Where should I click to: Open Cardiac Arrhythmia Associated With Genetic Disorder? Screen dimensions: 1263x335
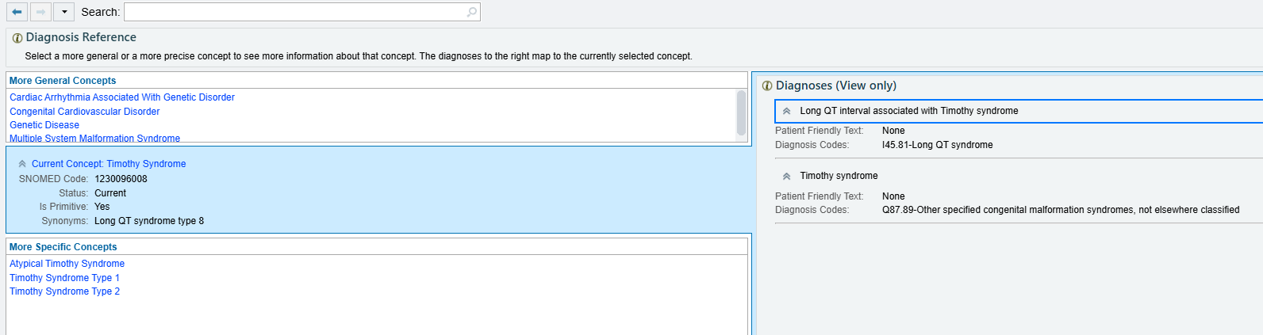coord(122,97)
